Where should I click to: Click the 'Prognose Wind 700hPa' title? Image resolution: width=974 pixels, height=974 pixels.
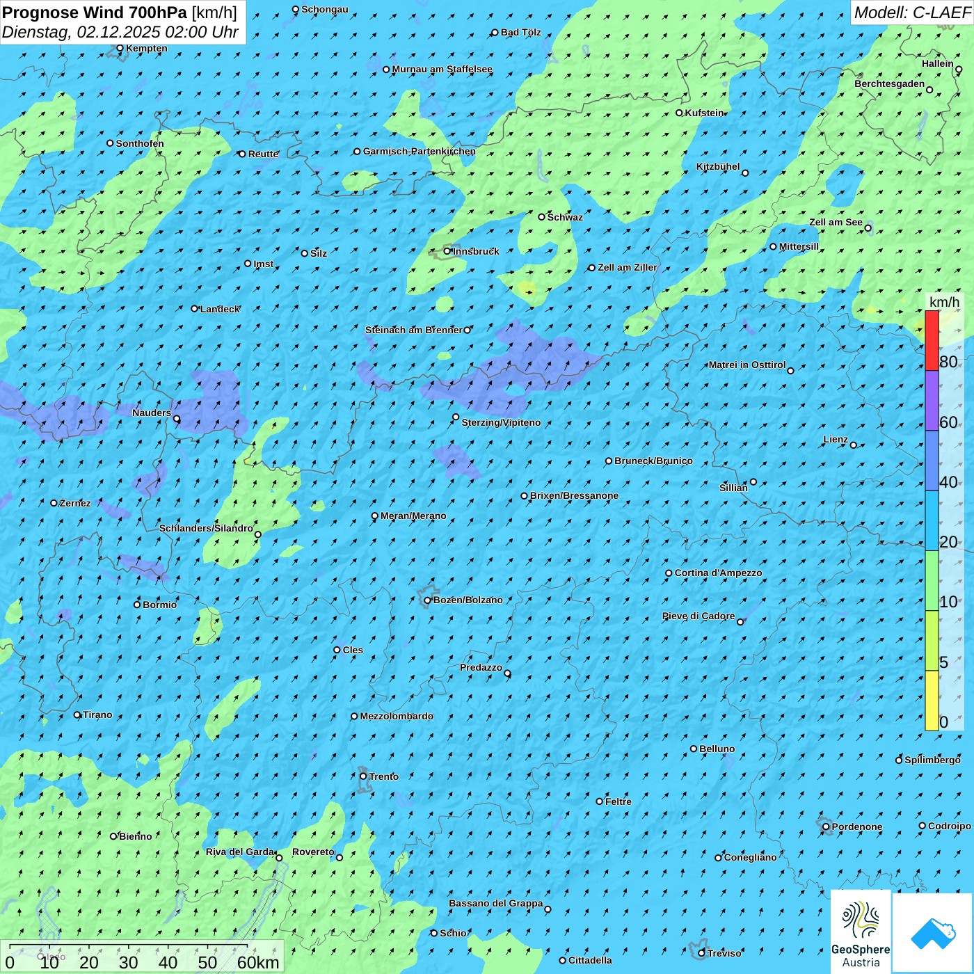95,13
